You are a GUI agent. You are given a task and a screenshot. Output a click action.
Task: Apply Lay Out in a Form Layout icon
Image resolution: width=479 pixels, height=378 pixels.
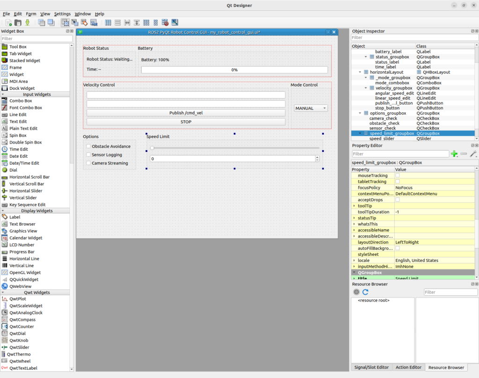click(156, 22)
